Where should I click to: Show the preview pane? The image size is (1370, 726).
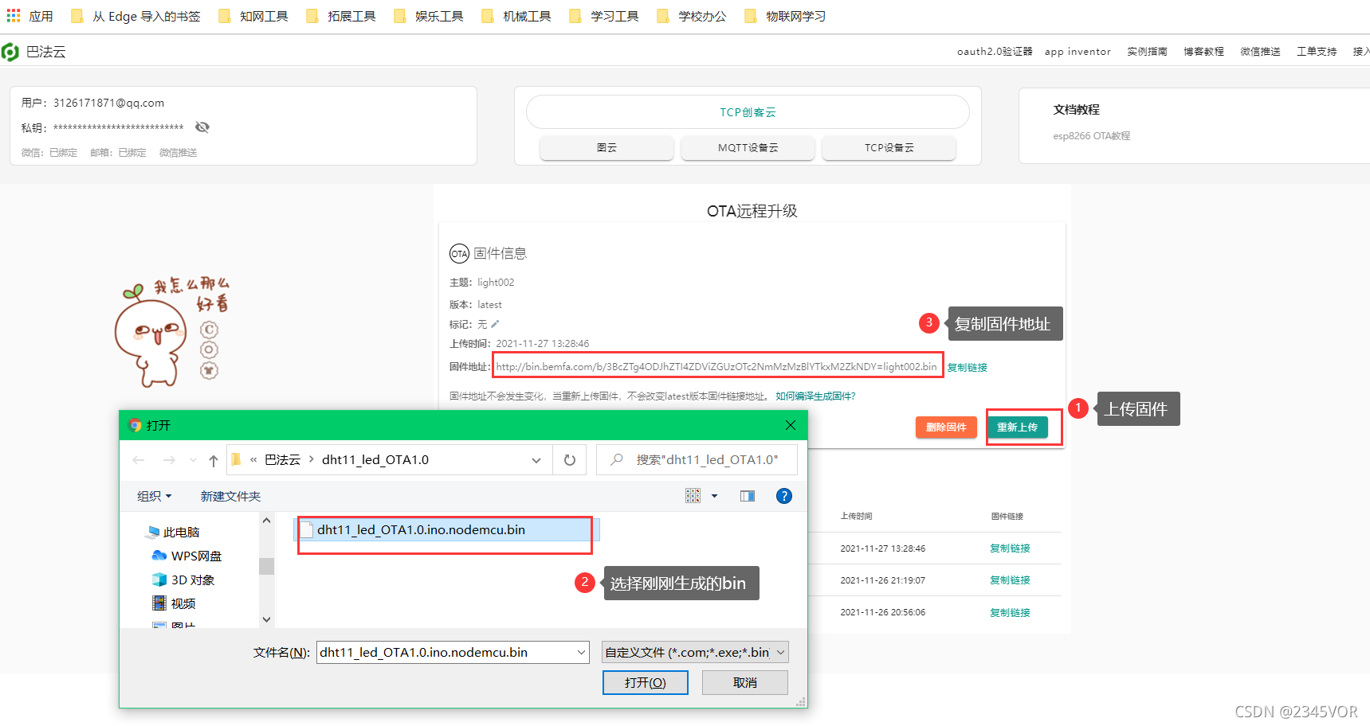coord(748,496)
